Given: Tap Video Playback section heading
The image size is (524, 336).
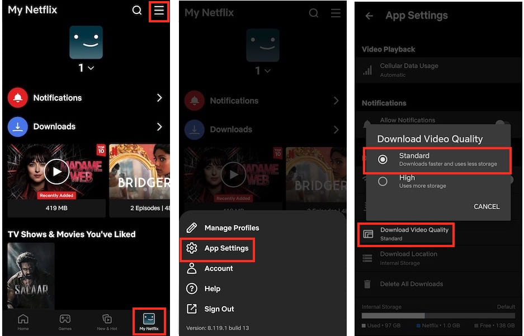Looking at the screenshot, I should point(388,49).
